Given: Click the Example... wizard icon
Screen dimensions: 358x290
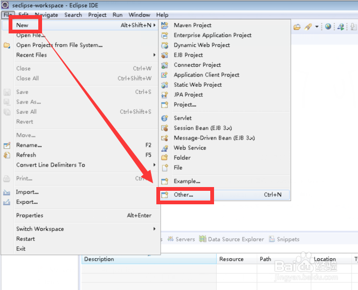Looking at the screenshot, I should (164, 181).
